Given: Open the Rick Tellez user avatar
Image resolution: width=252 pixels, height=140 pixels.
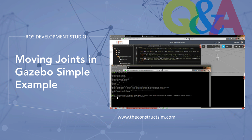Looking at the screenshot, I should click(x=242, y=42).
